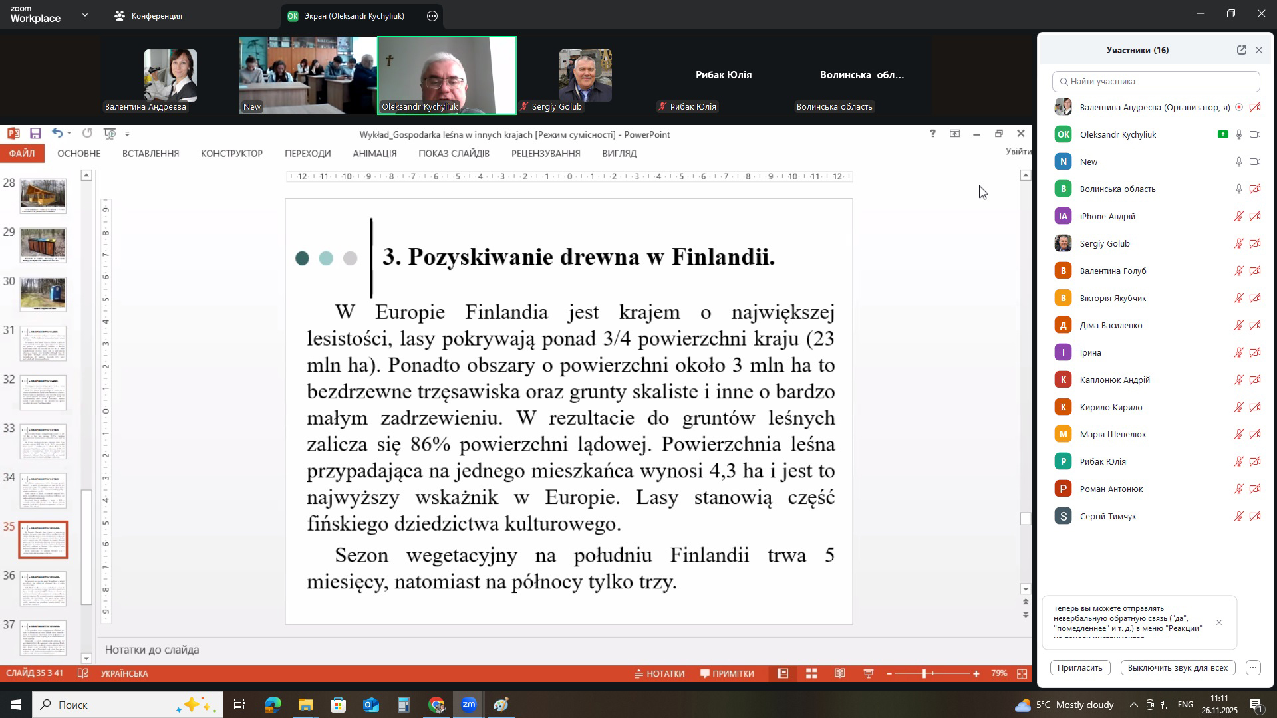Switch to the ВСТАВЛЕННЯ ribbon tab
The image size is (1277, 718).
point(150,154)
